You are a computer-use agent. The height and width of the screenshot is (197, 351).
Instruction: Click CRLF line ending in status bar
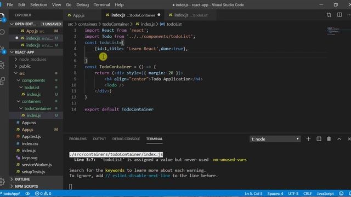pos(307,193)
